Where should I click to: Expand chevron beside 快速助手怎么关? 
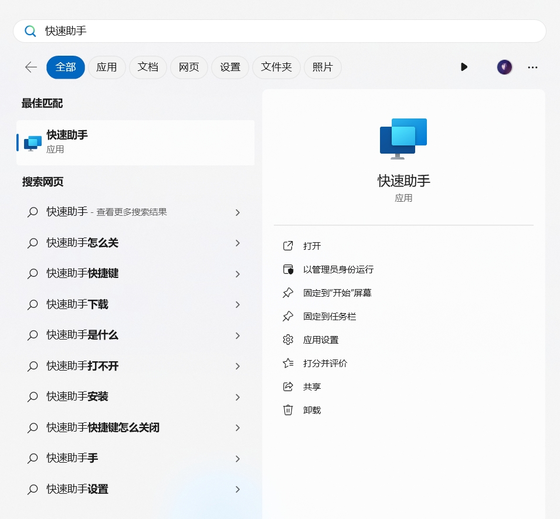pos(238,243)
